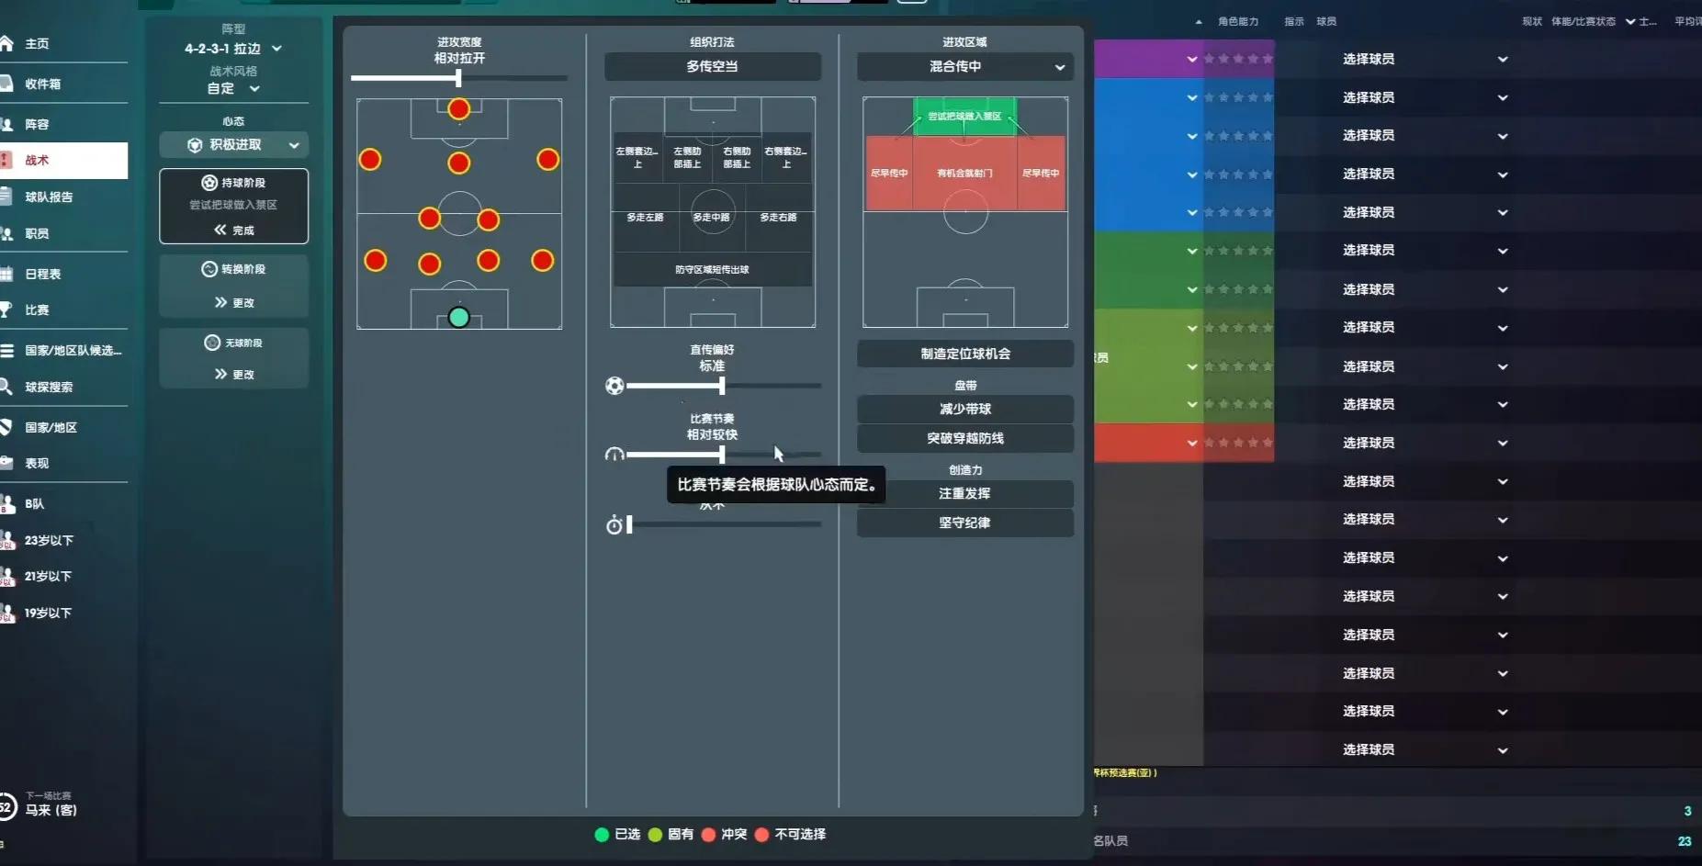Click the 指示 column header
This screenshot has width=1702, height=866.
tap(1294, 22)
